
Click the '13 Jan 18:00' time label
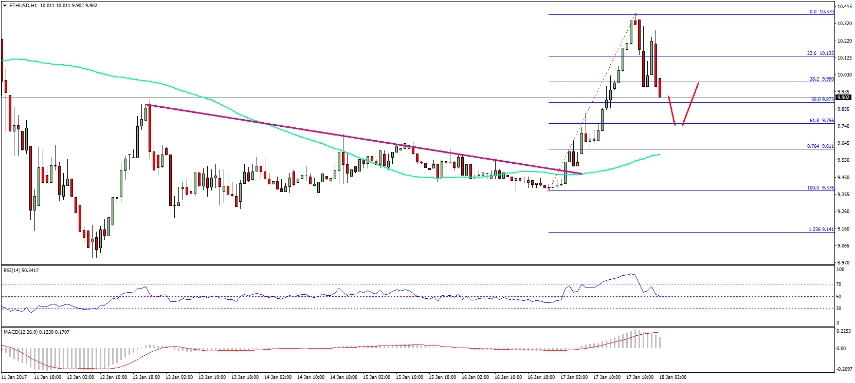click(x=245, y=377)
